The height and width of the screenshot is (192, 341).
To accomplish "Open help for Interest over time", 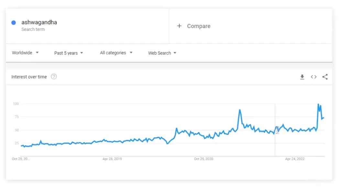I will tap(54, 77).
